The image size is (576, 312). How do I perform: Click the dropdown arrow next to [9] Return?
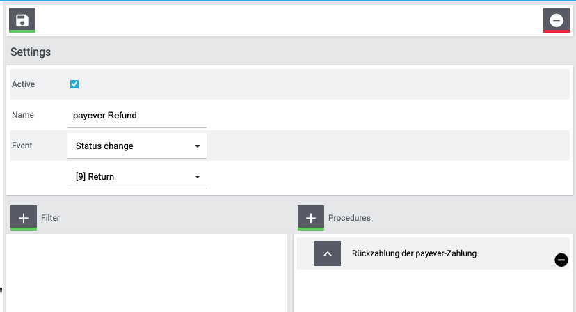(198, 177)
